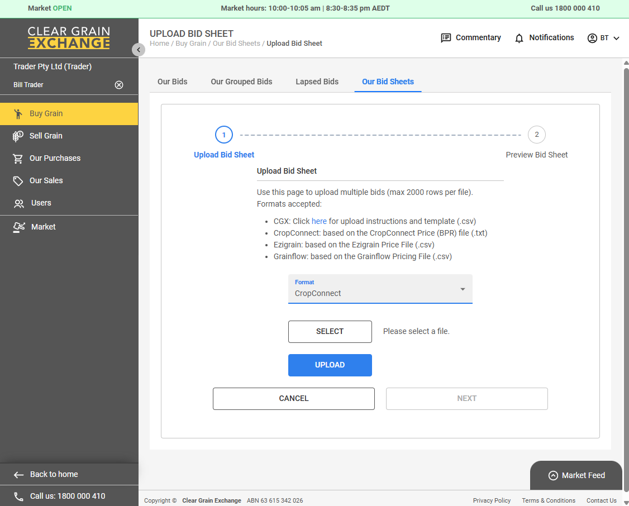Click the Sell Grain wheat icon
629x506 pixels.
pyautogui.click(x=18, y=136)
